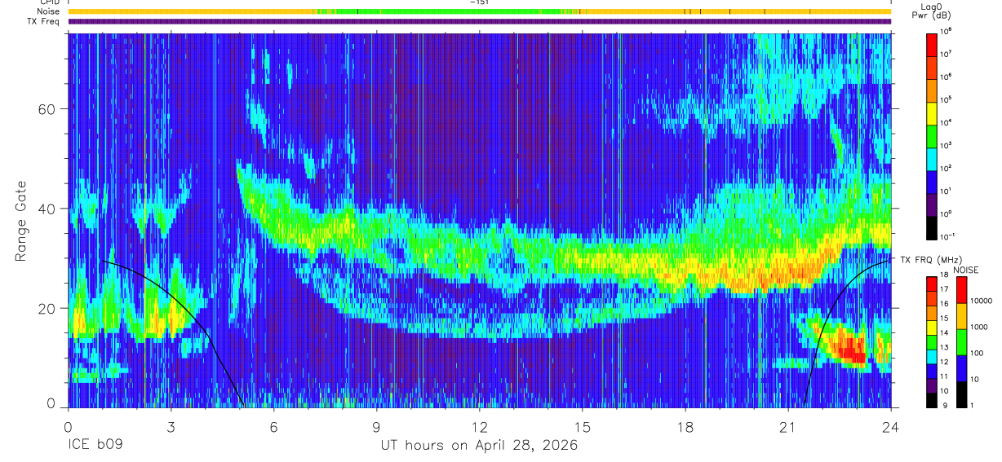Click the UT hours tick label 24
The height and width of the screenshot is (462, 1002).
(890, 427)
